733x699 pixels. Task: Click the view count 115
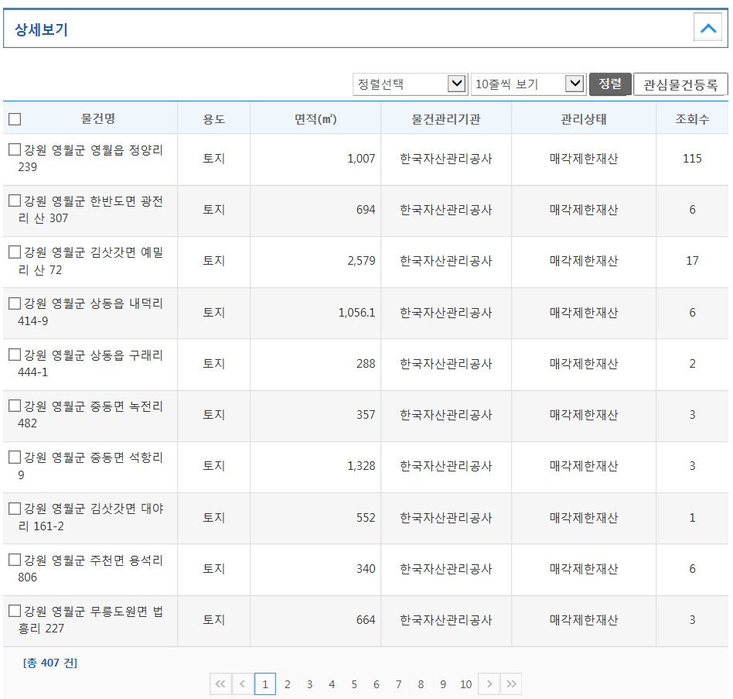[x=692, y=159]
